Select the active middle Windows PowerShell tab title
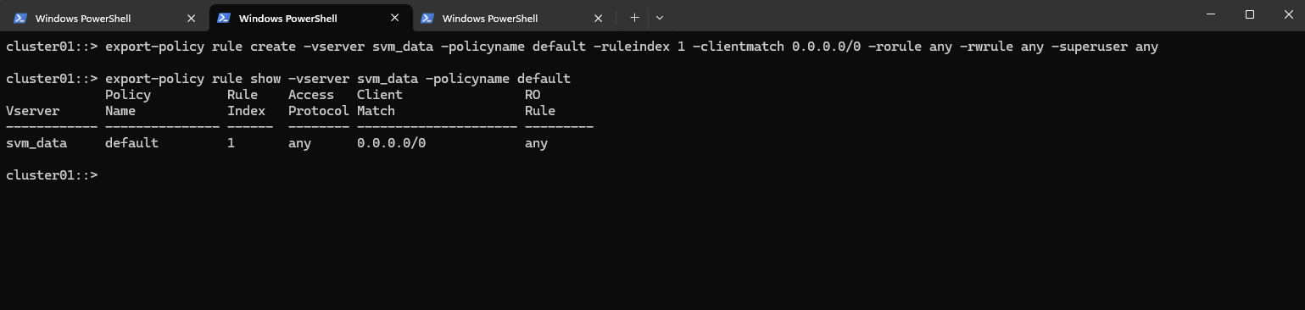 pyautogui.click(x=287, y=19)
